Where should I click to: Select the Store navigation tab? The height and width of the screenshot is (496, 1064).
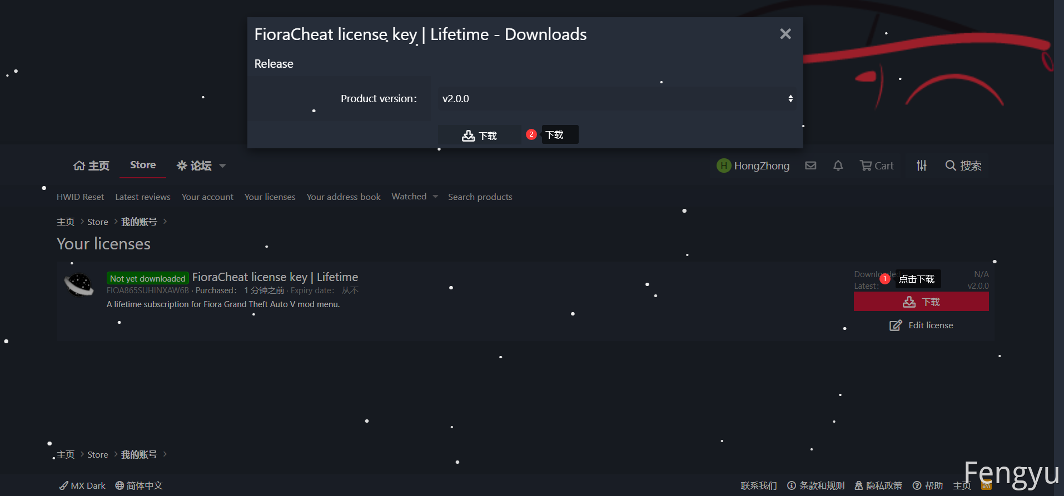pyautogui.click(x=143, y=165)
